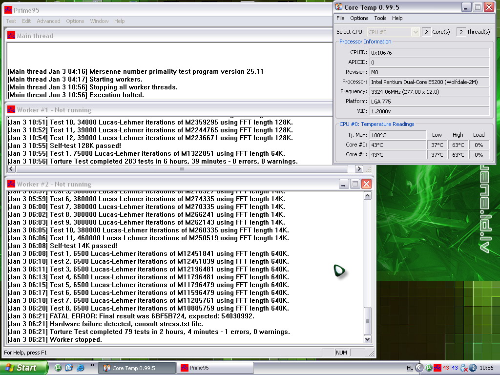Click the CPUID field value 0x10676
This screenshot has width=500, height=375.
[x=429, y=53]
